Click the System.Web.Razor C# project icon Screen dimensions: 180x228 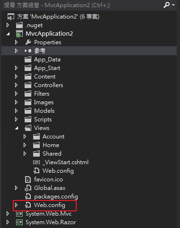click(19, 222)
